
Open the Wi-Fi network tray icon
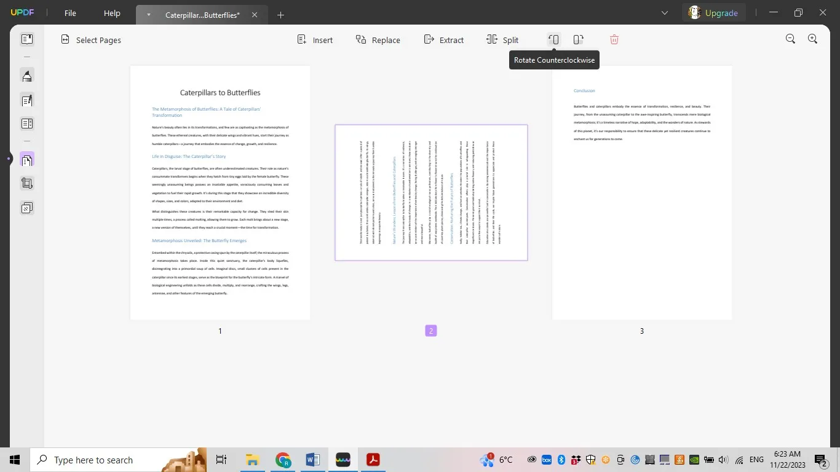click(739, 460)
